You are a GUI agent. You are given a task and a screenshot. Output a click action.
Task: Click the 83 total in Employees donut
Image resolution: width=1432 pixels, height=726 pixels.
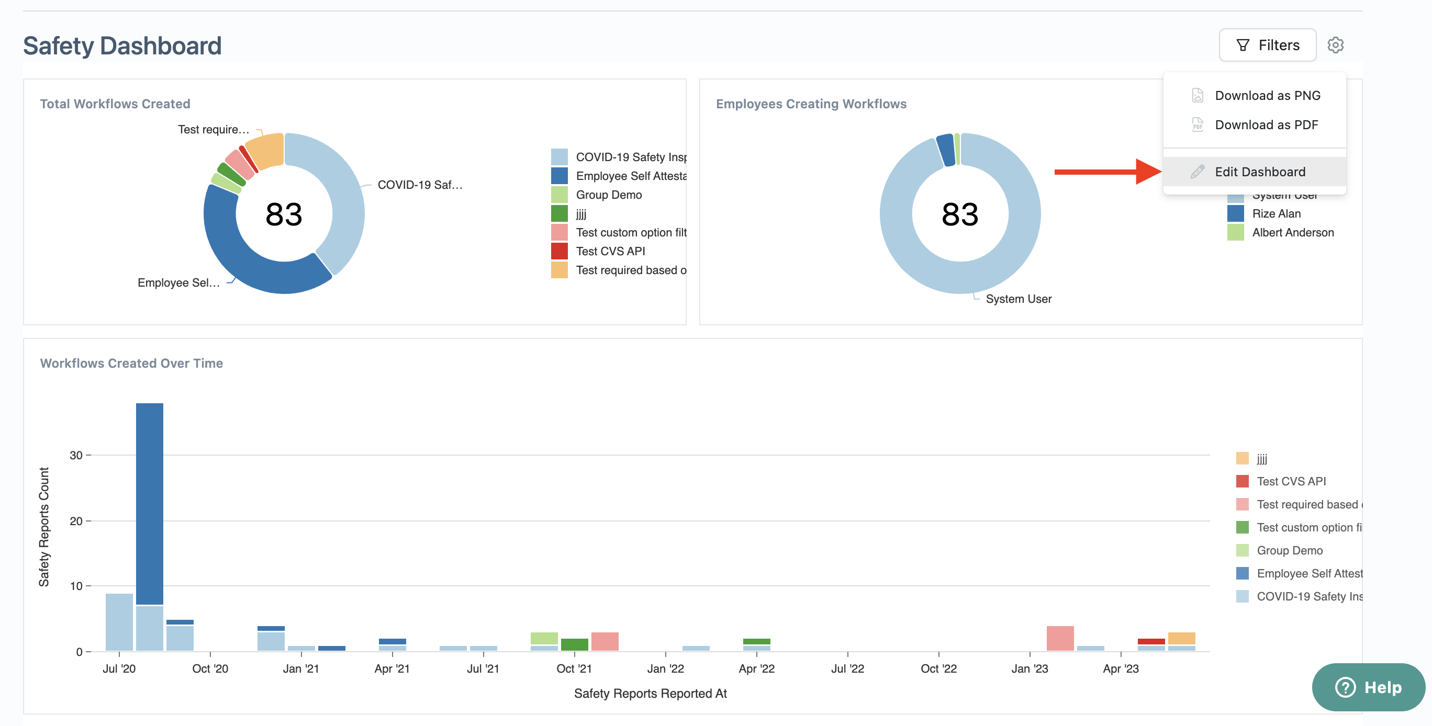(x=960, y=214)
